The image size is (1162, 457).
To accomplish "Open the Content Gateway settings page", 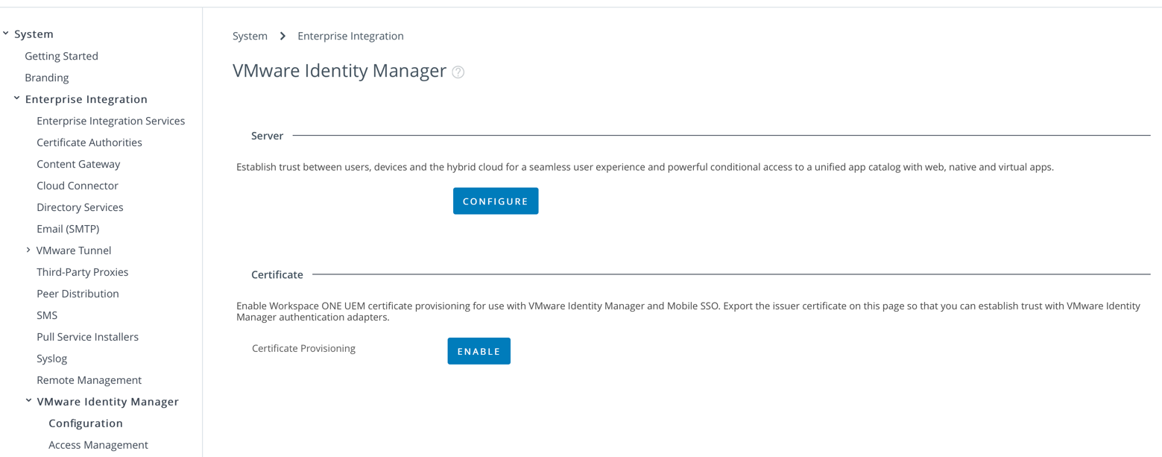I will click(78, 163).
